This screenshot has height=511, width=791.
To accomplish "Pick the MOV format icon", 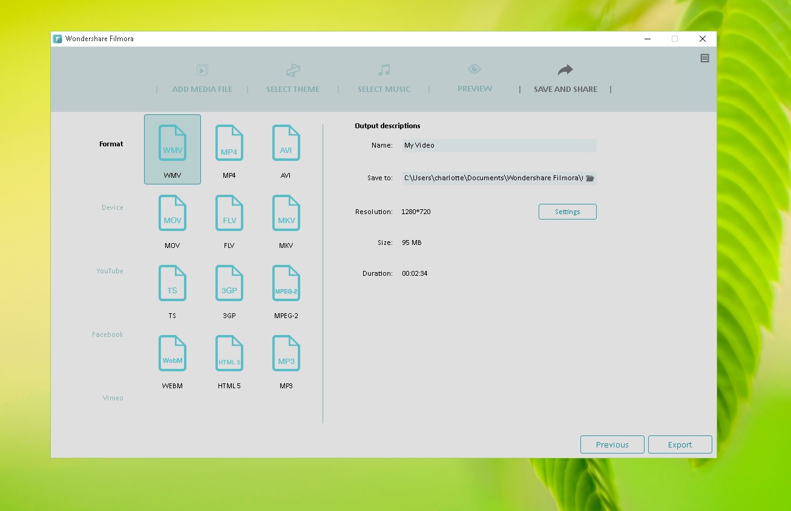I will click(x=172, y=213).
